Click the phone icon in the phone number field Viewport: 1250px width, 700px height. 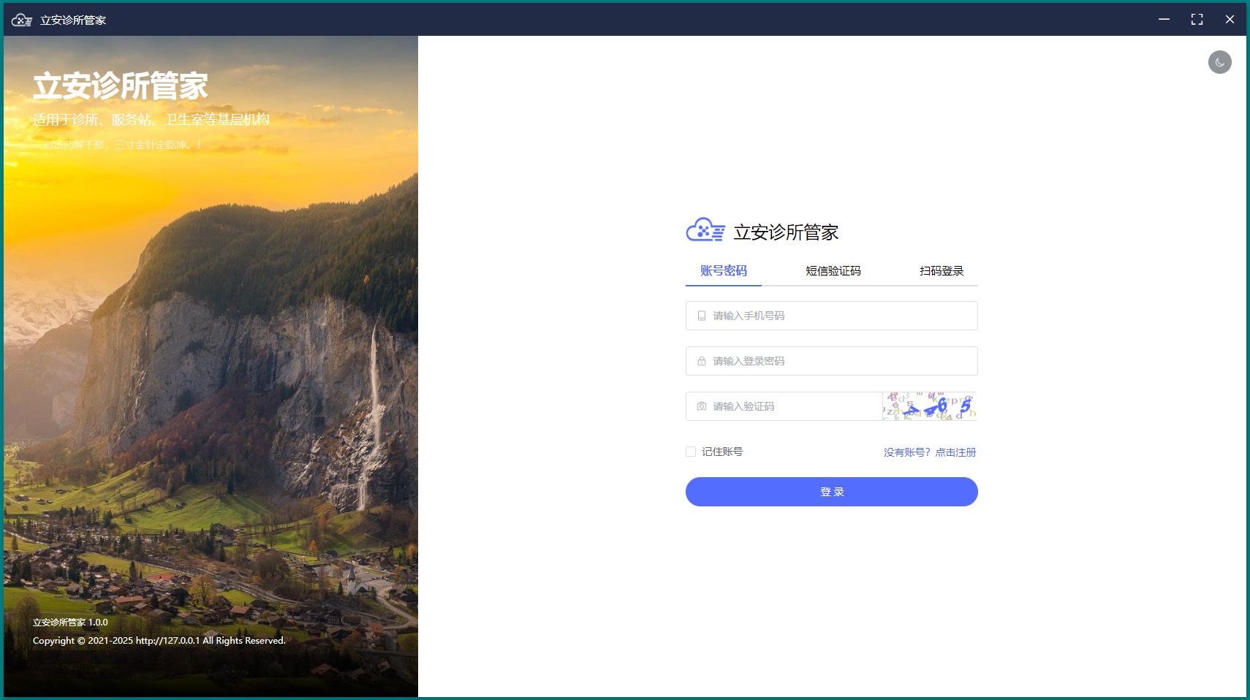pyautogui.click(x=702, y=316)
